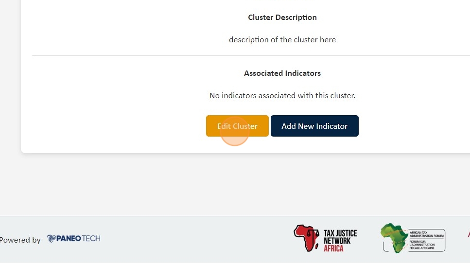Viewport: 470px width, 263px height.
Task: Select the Associated Indicators heading
Action: pos(282,73)
